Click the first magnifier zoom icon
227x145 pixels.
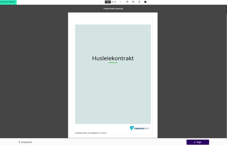pos(127,2)
